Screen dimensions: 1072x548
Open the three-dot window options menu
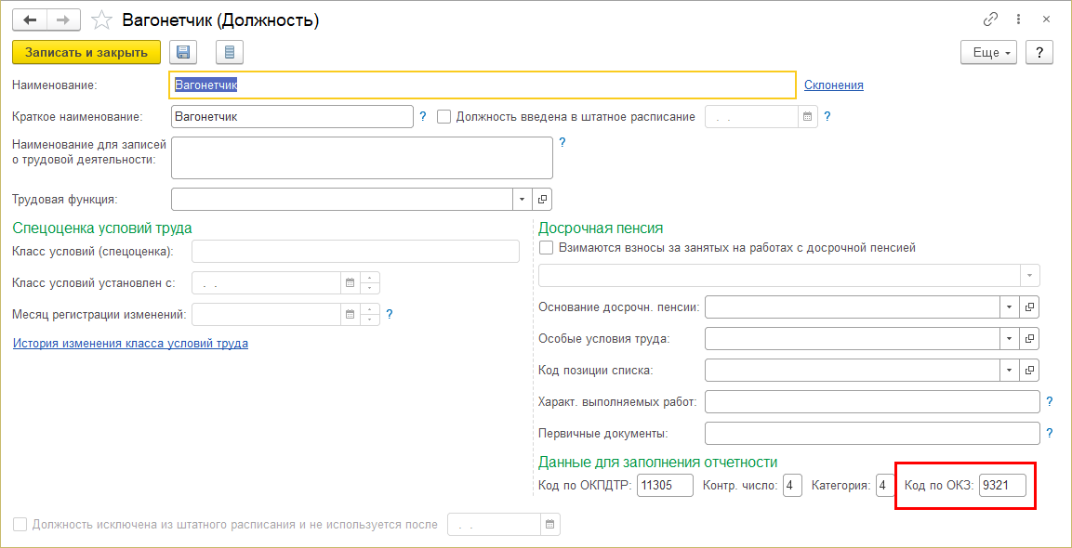pyautogui.click(x=1019, y=20)
